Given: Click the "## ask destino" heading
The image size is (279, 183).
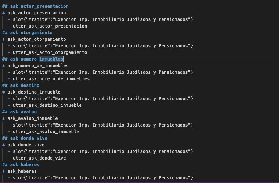Looking at the screenshot, I should tap(21, 85).
